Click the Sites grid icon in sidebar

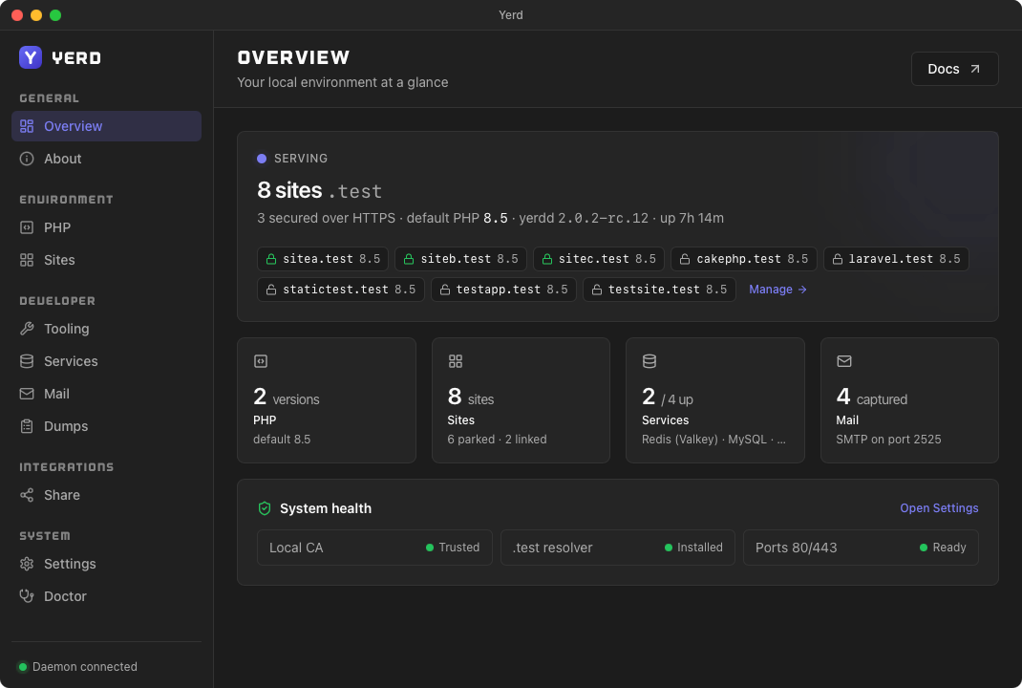[27, 260]
